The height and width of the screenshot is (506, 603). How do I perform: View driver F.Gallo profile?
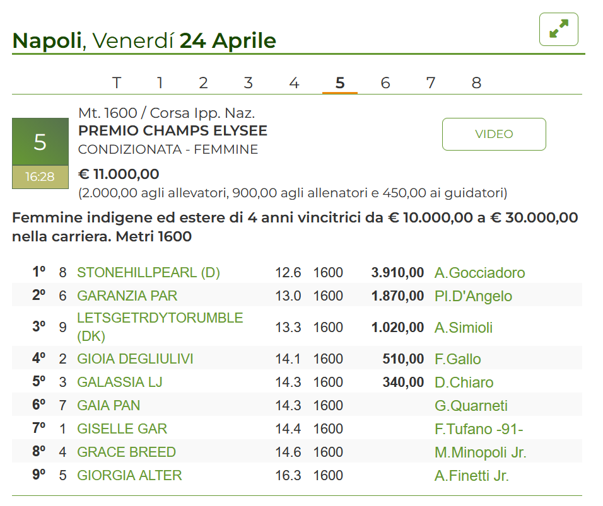[x=457, y=359]
